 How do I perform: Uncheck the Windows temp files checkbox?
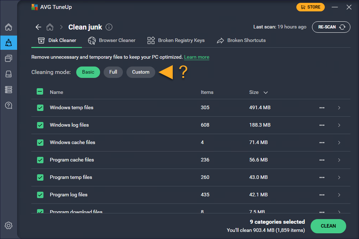40,108
